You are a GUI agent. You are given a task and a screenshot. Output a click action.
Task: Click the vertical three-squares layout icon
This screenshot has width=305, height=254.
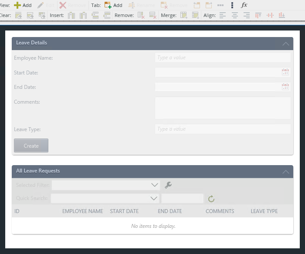(x=232, y=5)
